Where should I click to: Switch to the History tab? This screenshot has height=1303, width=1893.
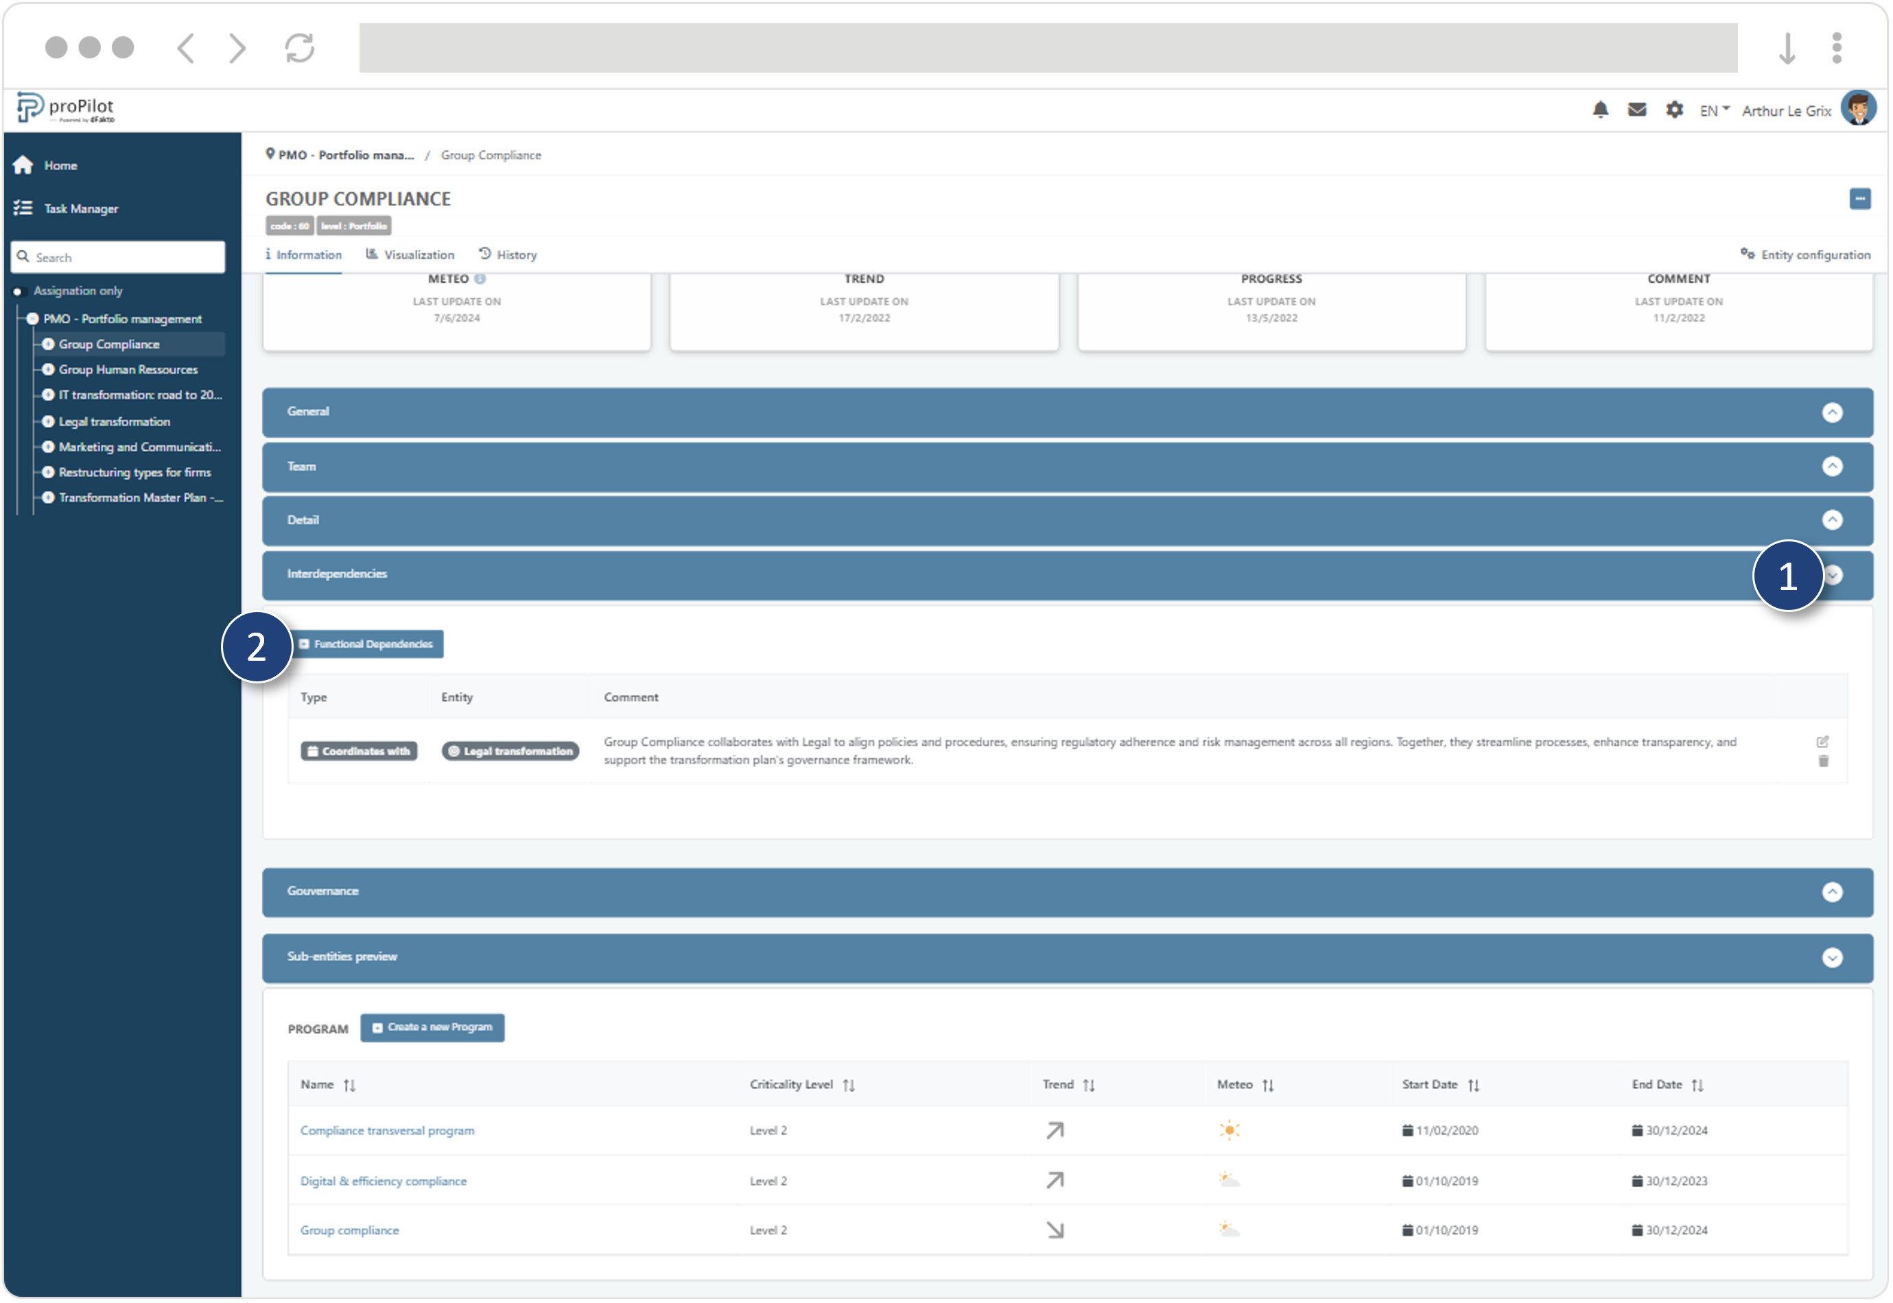[x=508, y=255]
